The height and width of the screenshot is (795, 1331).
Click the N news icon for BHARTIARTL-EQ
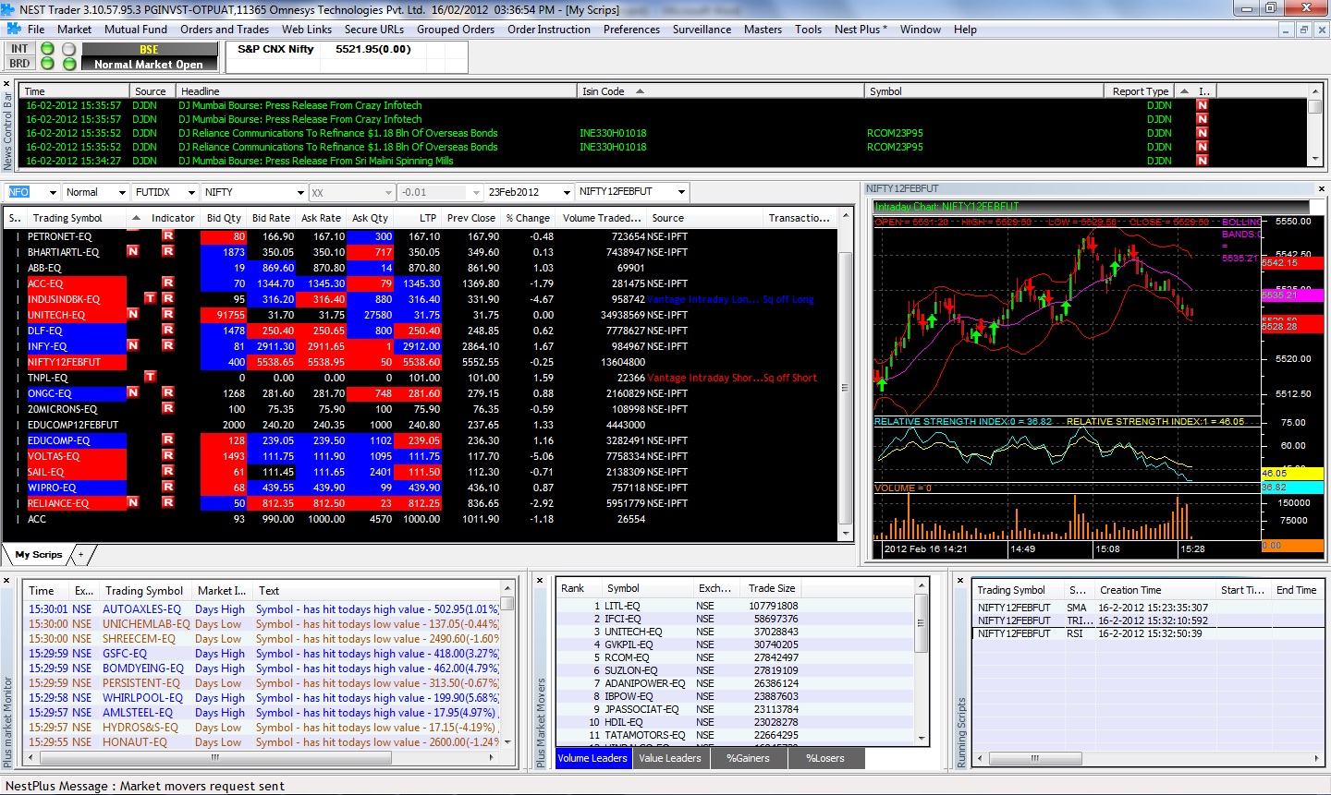point(133,252)
